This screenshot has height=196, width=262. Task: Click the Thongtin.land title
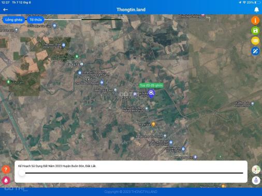point(131,10)
